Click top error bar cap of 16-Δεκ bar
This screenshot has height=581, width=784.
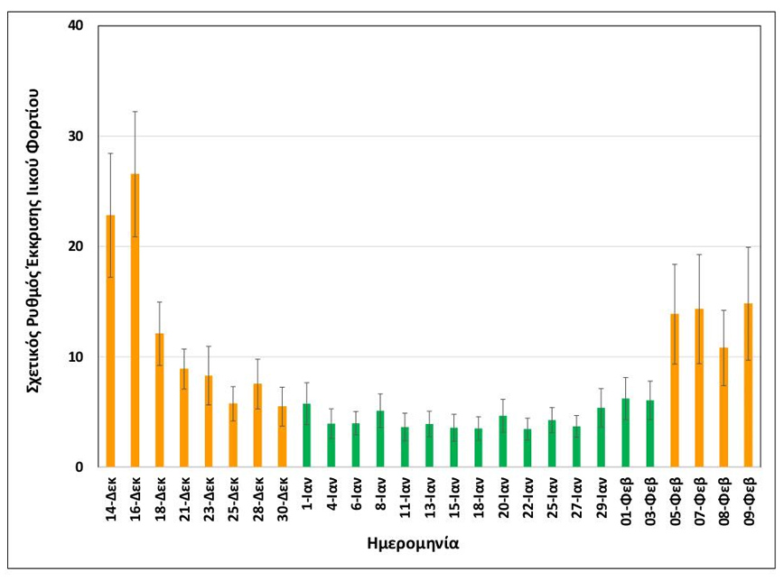(x=135, y=112)
